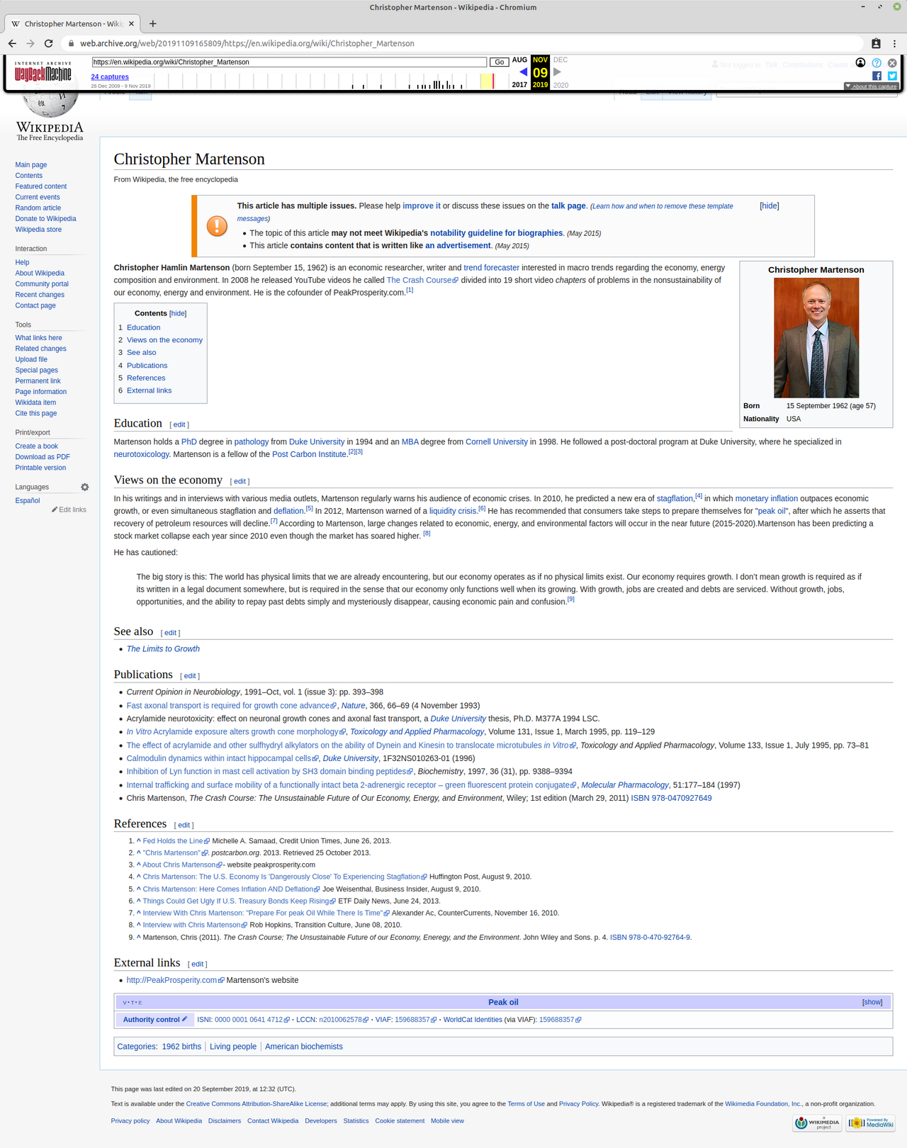Close the Wayback toolbar with the X icon

[x=892, y=63]
